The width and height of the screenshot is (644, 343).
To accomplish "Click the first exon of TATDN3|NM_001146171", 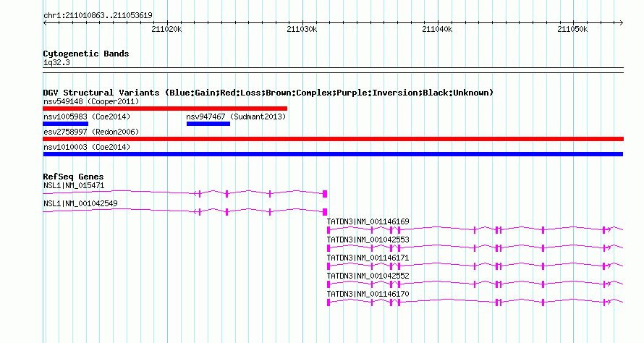I will click(329, 266).
